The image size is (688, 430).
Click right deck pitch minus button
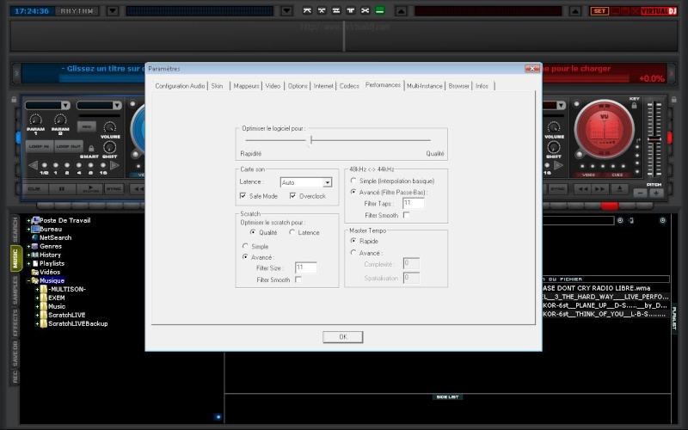coord(640,193)
